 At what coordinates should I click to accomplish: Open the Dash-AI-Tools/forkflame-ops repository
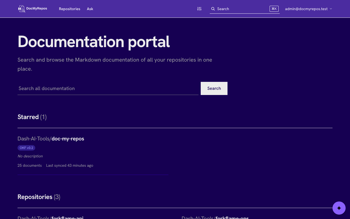click(x=215, y=218)
